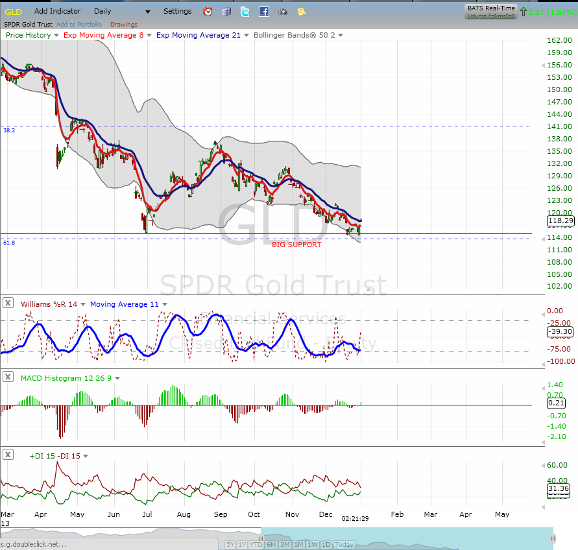Share chart via Twitter icon
578x550 pixels.
[x=245, y=12]
